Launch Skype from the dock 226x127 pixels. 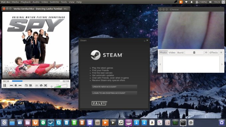click(59, 123)
